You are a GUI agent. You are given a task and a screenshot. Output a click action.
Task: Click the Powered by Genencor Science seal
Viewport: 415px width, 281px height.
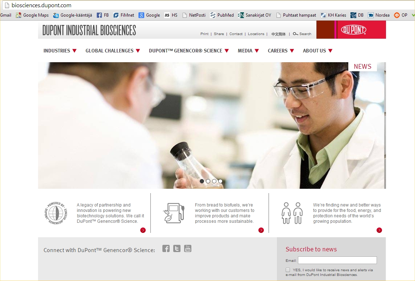click(x=56, y=213)
